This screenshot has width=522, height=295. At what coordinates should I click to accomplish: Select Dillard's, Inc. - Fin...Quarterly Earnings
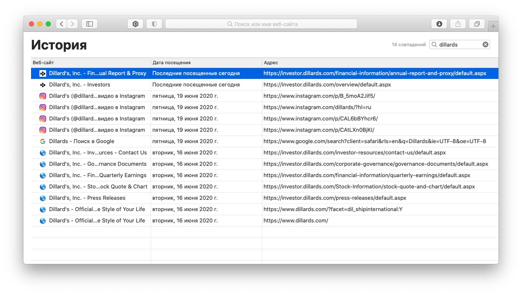point(98,175)
